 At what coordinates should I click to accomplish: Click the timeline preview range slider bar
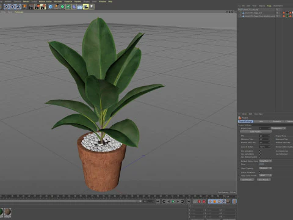pos(70,201)
